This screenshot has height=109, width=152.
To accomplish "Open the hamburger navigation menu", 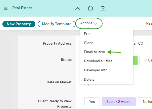I will pos(6,8).
